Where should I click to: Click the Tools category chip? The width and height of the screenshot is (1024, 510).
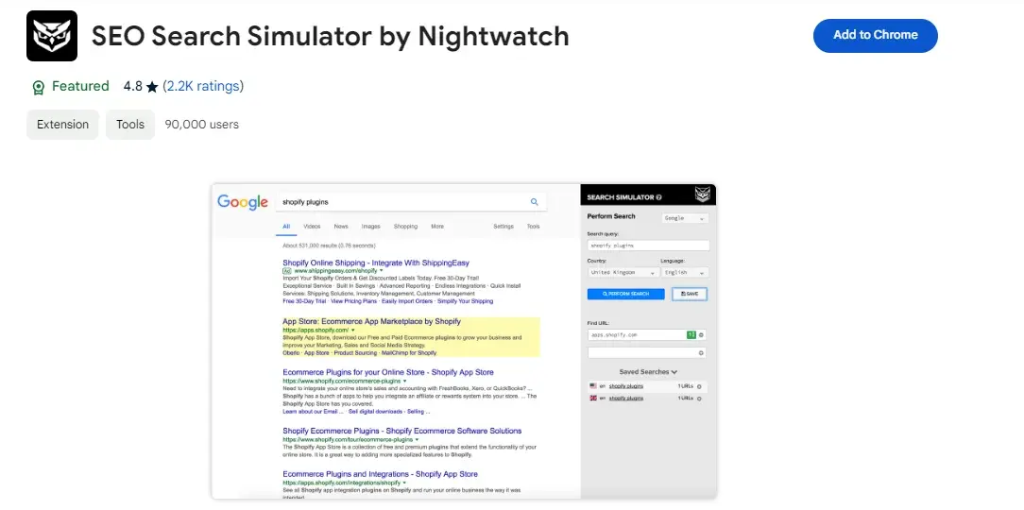(x=130, y=125)
